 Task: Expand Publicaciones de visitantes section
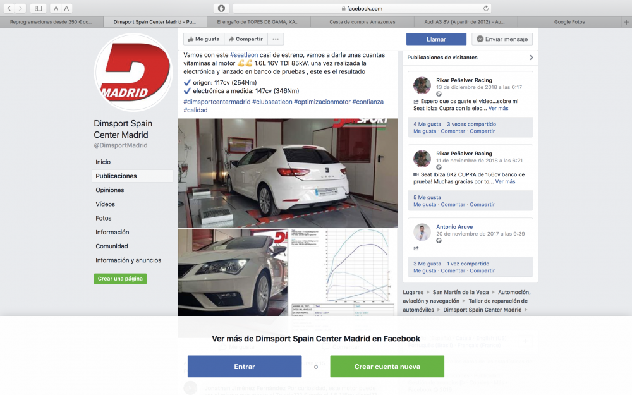pyautogui.click(x=532, y=58)
